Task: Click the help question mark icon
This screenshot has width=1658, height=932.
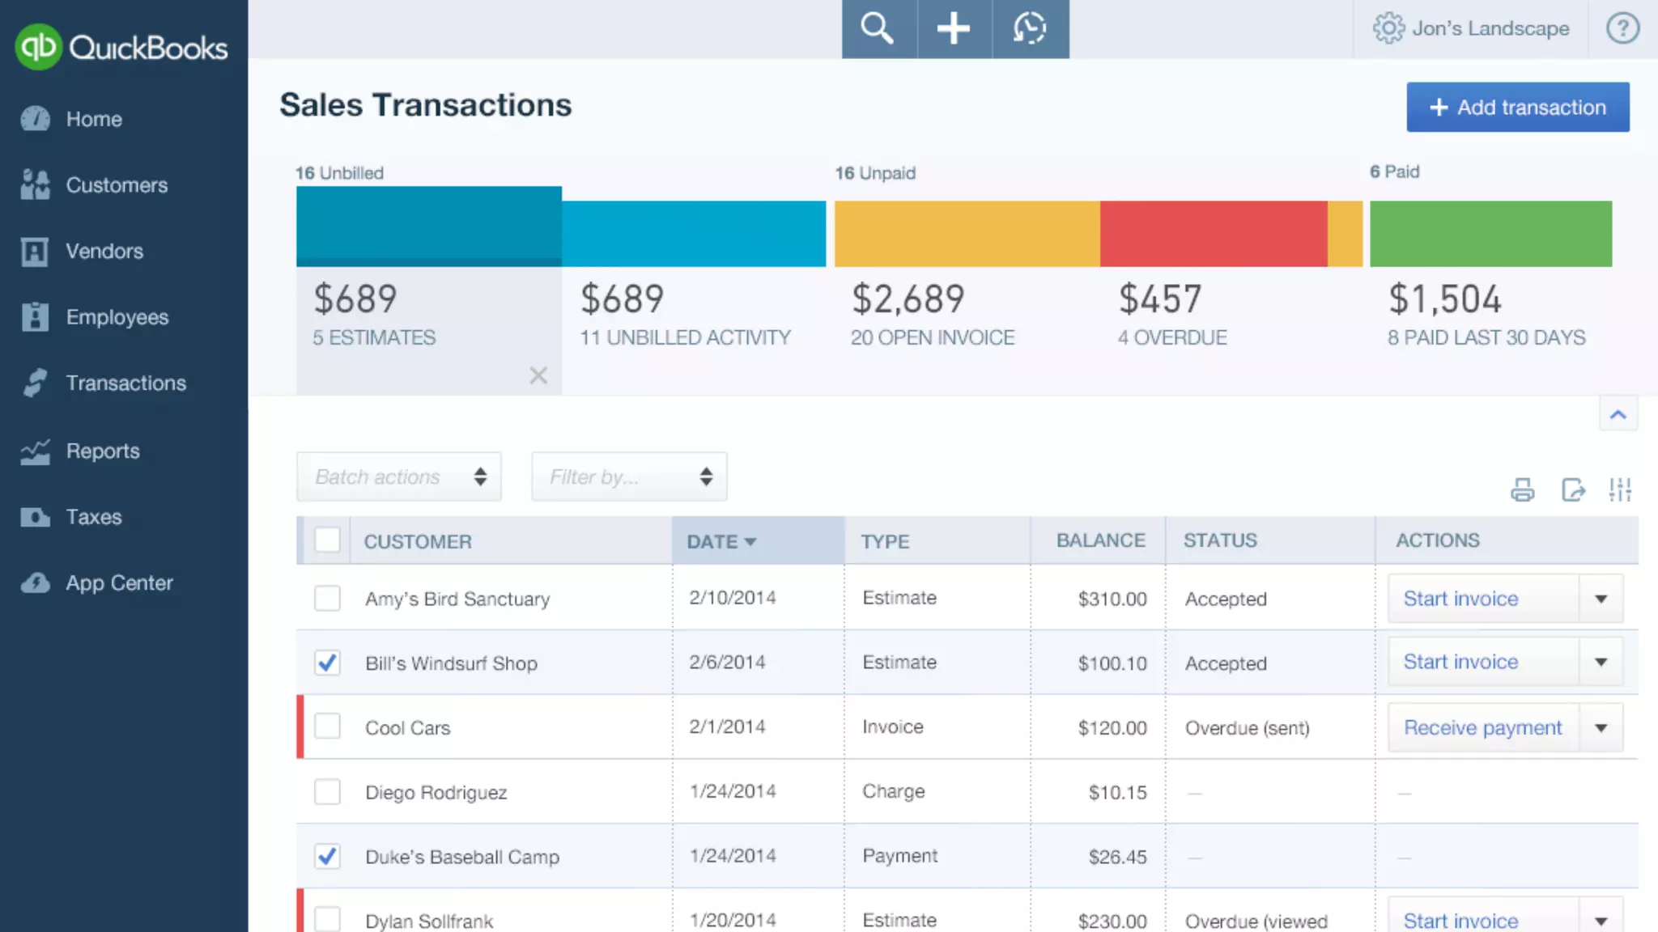Action: point(1622,29)
